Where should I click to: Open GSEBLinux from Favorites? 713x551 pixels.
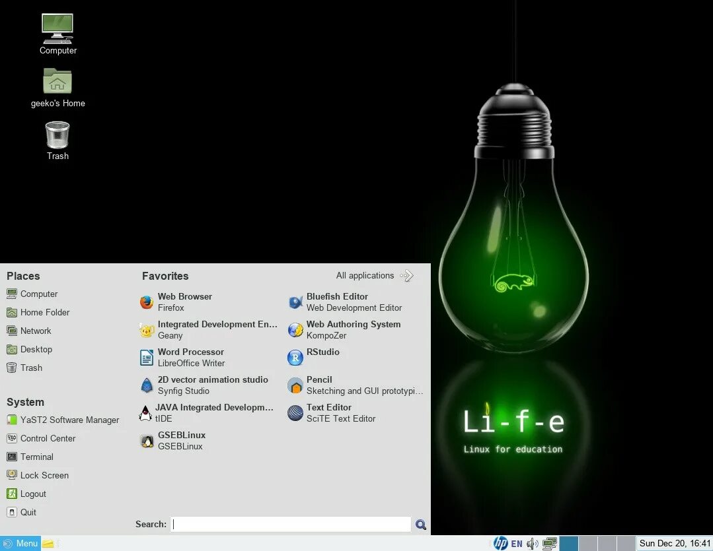172,441
